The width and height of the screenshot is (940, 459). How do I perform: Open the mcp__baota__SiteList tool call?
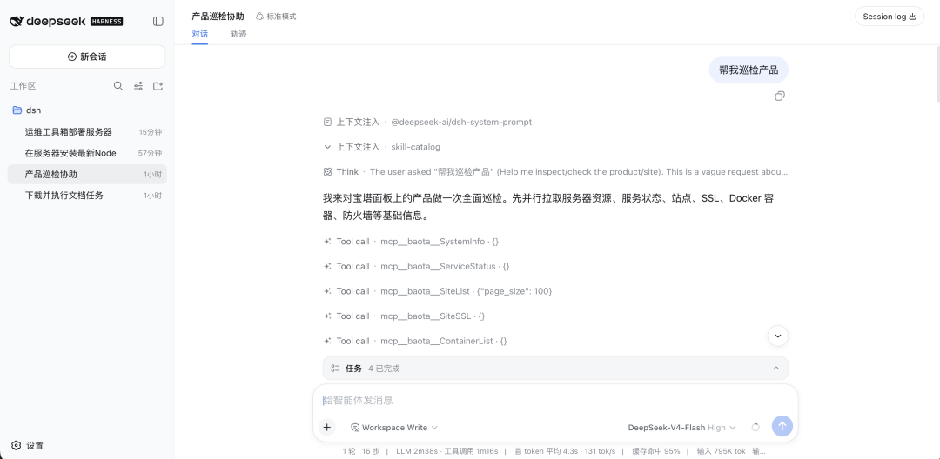[x=438, y=291]
